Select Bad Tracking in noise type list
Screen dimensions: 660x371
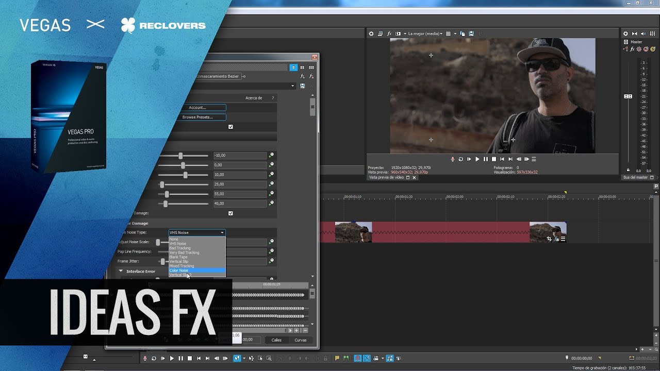pyautogui.click(x=197, y=248)
